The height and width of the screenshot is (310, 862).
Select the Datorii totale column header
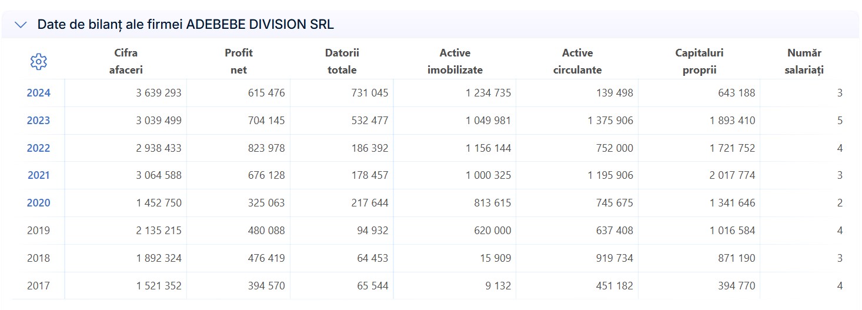[342, 61]
